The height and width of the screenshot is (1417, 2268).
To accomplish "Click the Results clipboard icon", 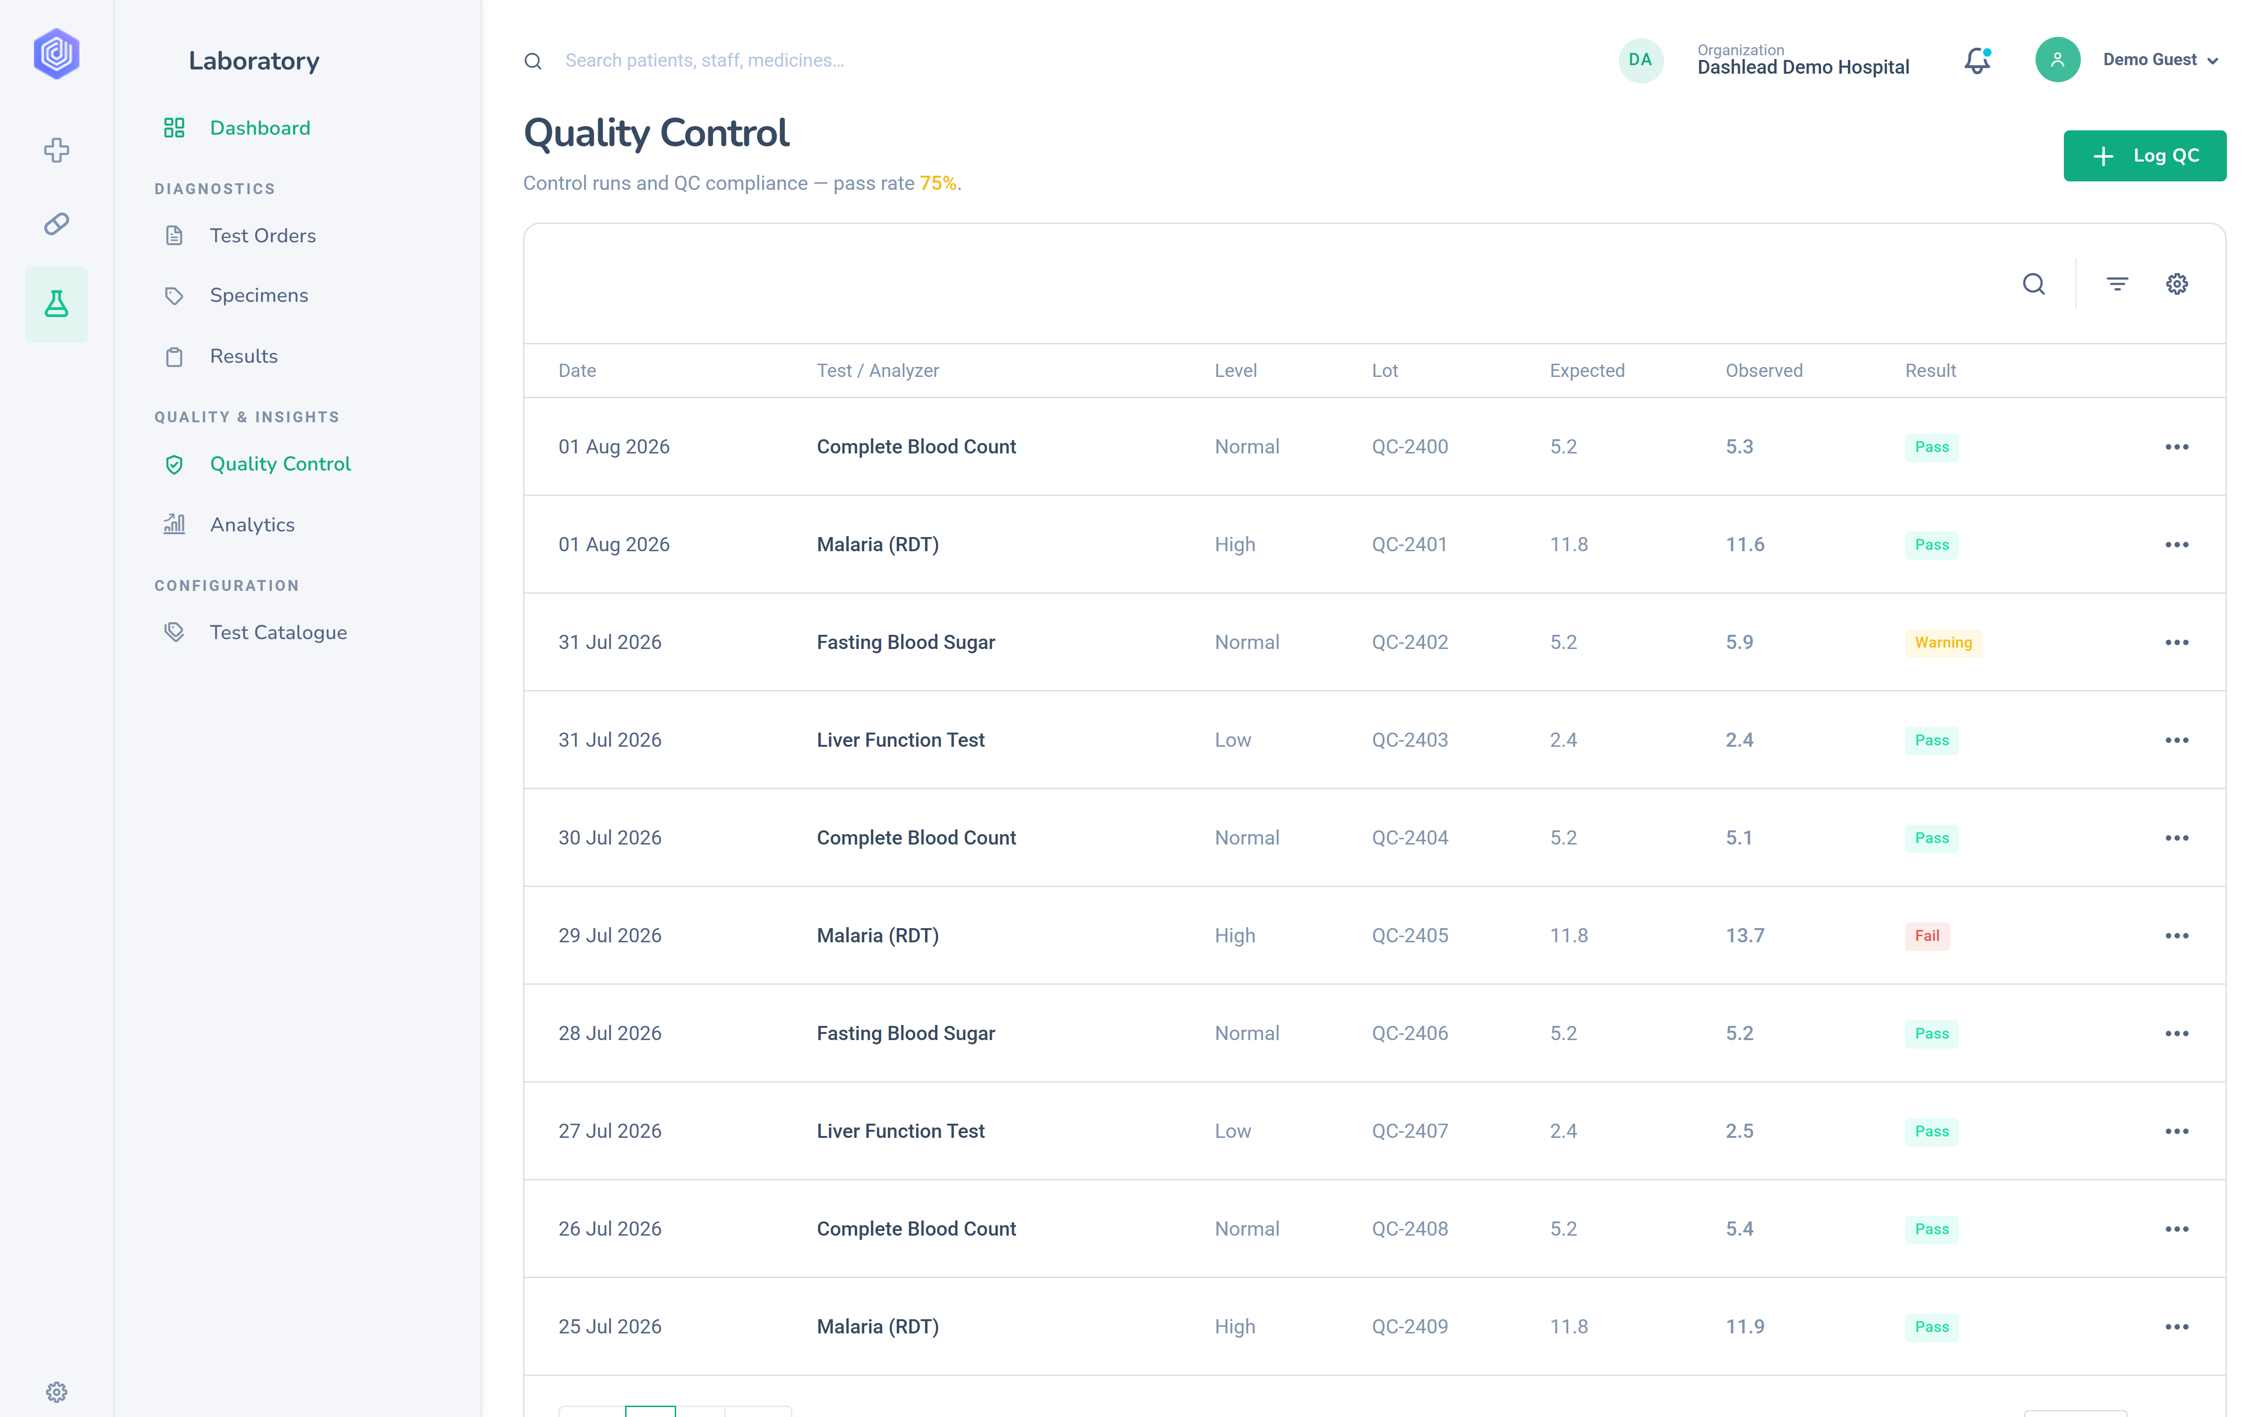I will pos(174,356).
